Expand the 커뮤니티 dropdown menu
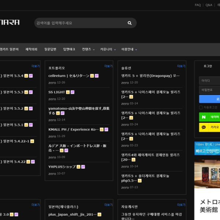The image size is (220, 220). (x=109, y=49)
